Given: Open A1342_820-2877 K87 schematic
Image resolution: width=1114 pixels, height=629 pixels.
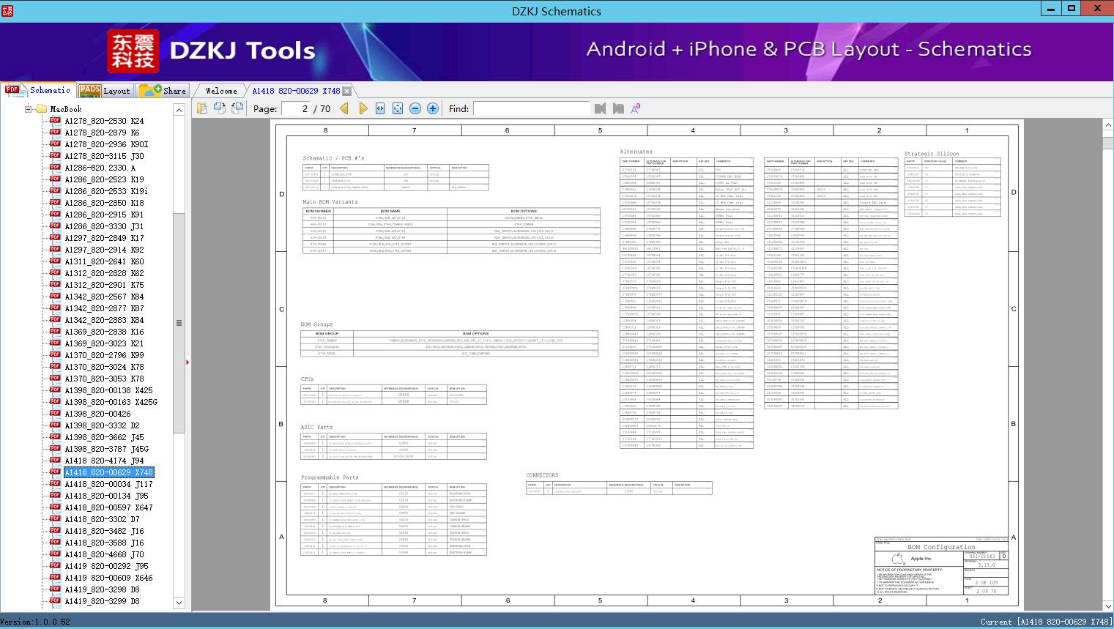Looking at the screenshot, I should (x=104, y=308).
